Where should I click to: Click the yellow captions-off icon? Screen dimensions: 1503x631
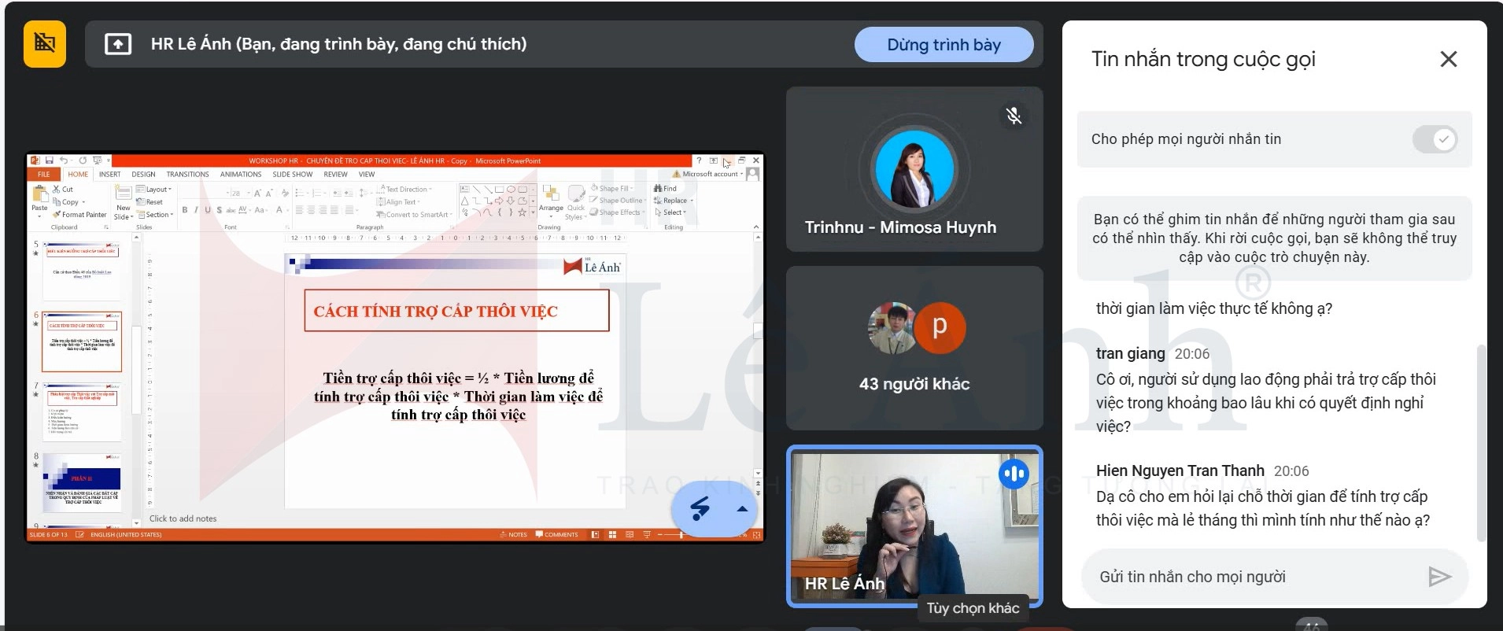(x=45, y=44)
